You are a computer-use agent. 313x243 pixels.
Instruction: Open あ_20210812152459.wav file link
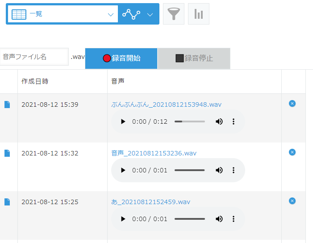[x=151, y=202]
